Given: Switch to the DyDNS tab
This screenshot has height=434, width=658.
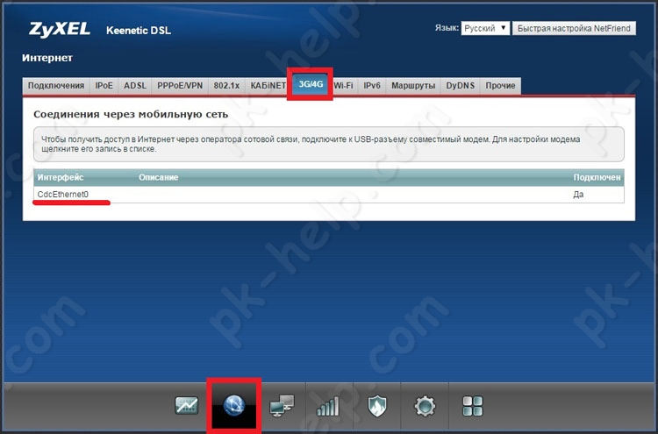Looking at the screenshot, I should coord(460,86).
